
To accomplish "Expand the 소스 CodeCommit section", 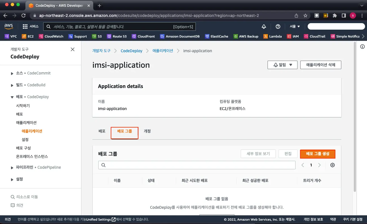I will click(x=12, y=73).
